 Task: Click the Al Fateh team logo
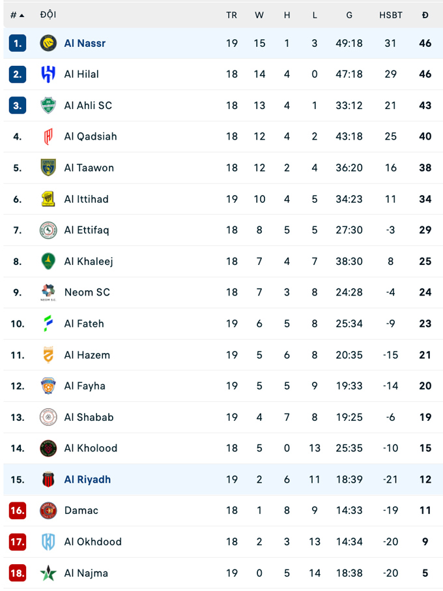(x=48, y=324)
